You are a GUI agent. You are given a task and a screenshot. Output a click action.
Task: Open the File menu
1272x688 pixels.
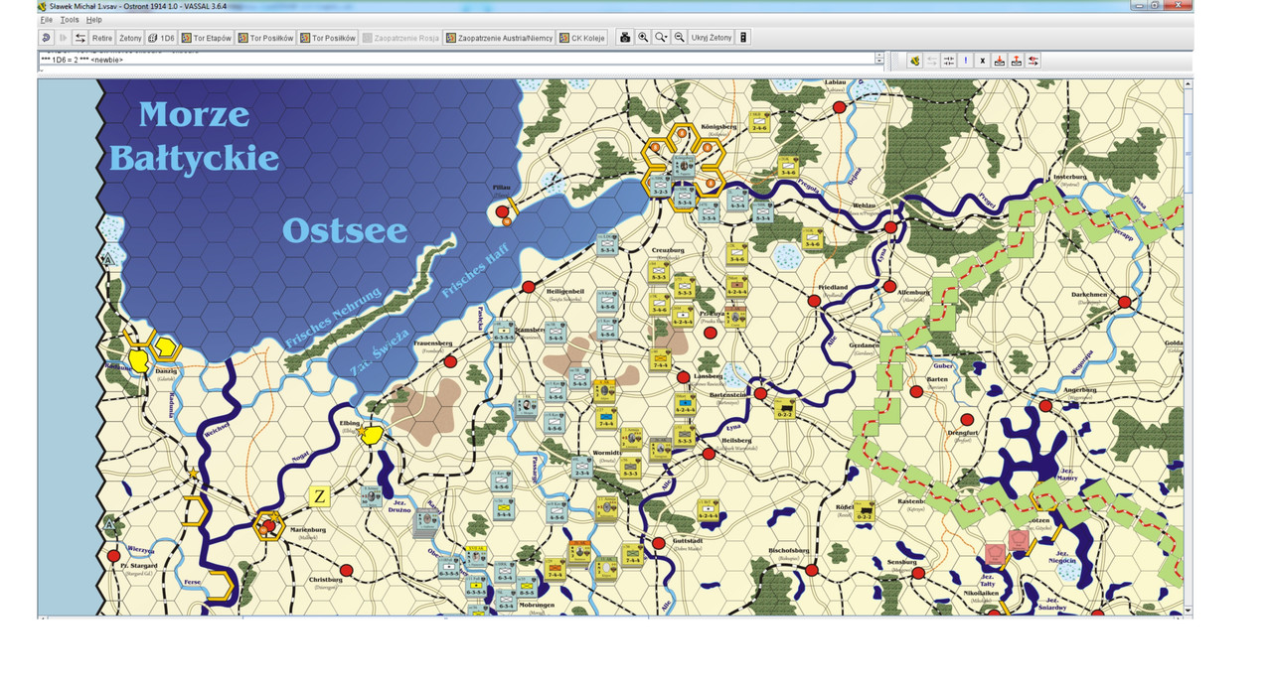[x=46, y=20]
